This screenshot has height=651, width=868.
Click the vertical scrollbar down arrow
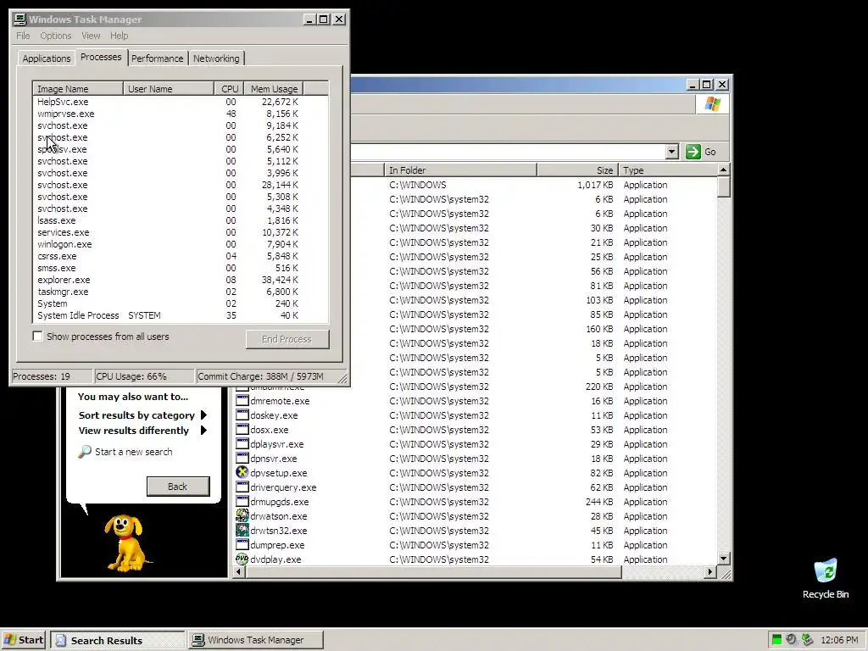coord(724,559)
